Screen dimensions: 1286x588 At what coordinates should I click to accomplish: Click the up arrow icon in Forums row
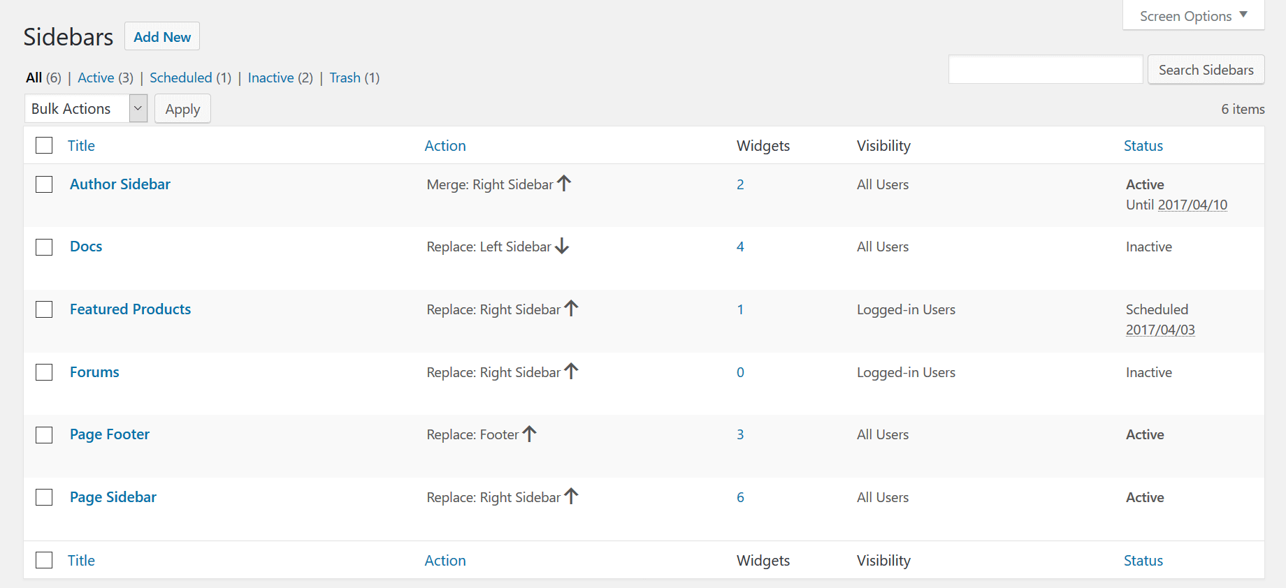click(571, 372)
